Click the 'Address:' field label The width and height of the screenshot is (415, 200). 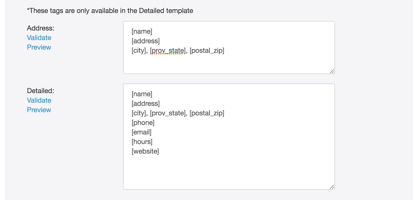[x=41, y=28]
